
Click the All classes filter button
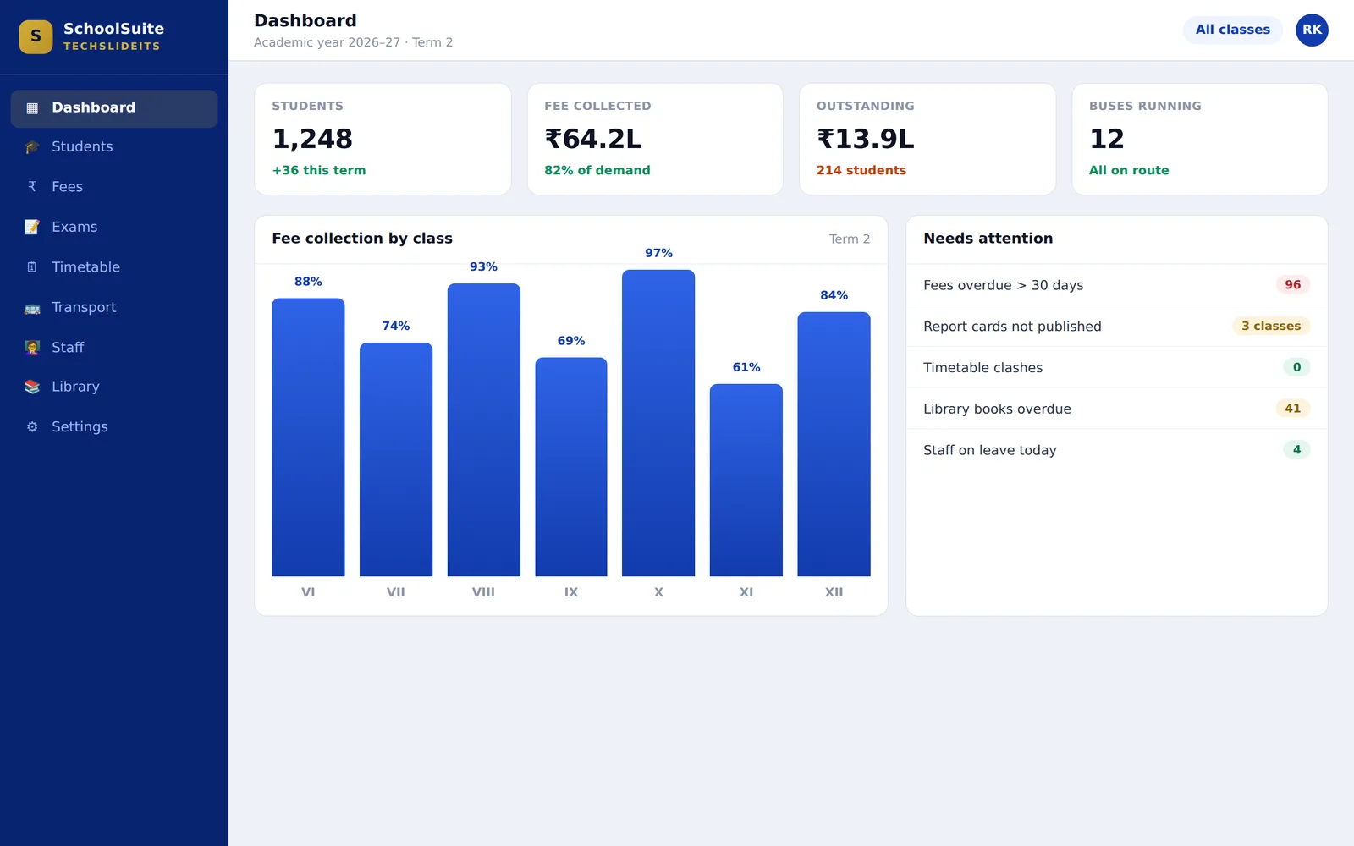1232,30
